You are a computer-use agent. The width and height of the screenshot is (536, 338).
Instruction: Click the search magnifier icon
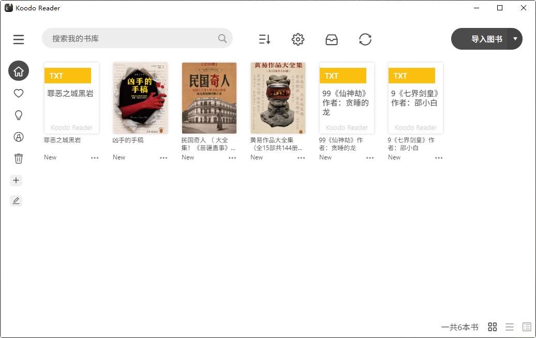[222, 38]
